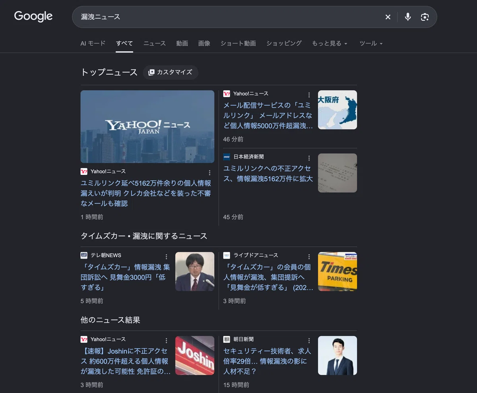Clear the search query with the X icon
Screen dimensions: 477x393
388,17
